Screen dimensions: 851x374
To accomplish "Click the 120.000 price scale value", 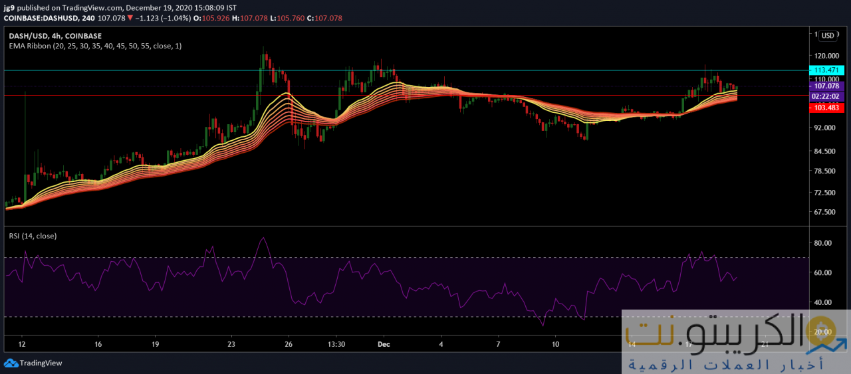I will point(824,56).
